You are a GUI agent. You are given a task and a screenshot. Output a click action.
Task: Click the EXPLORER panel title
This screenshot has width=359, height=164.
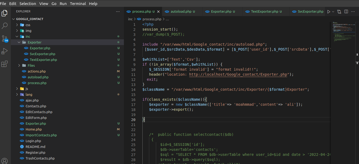point(23,12)
